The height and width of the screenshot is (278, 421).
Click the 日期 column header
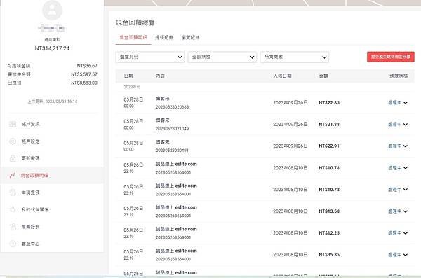128,76
